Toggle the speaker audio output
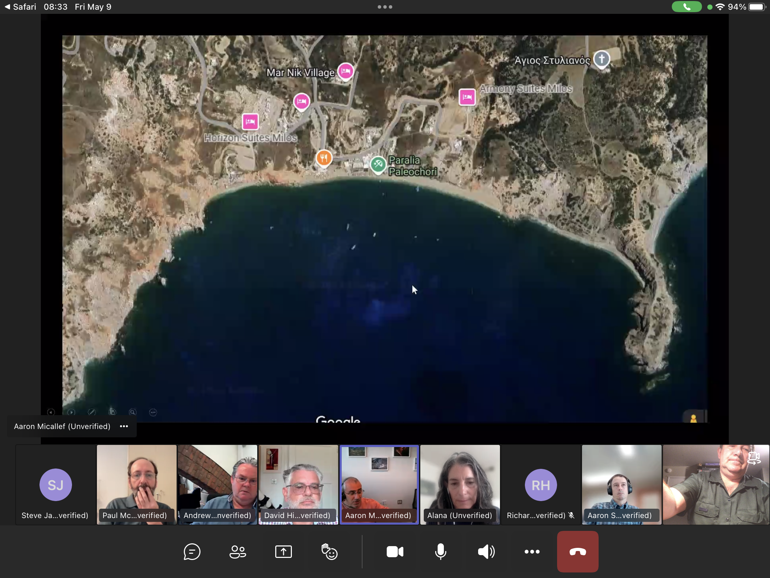 (x=486, y=552)
